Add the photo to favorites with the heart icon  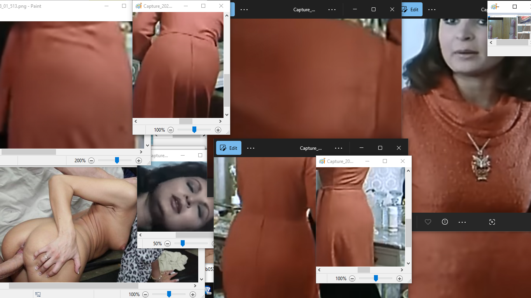point(428,222)
